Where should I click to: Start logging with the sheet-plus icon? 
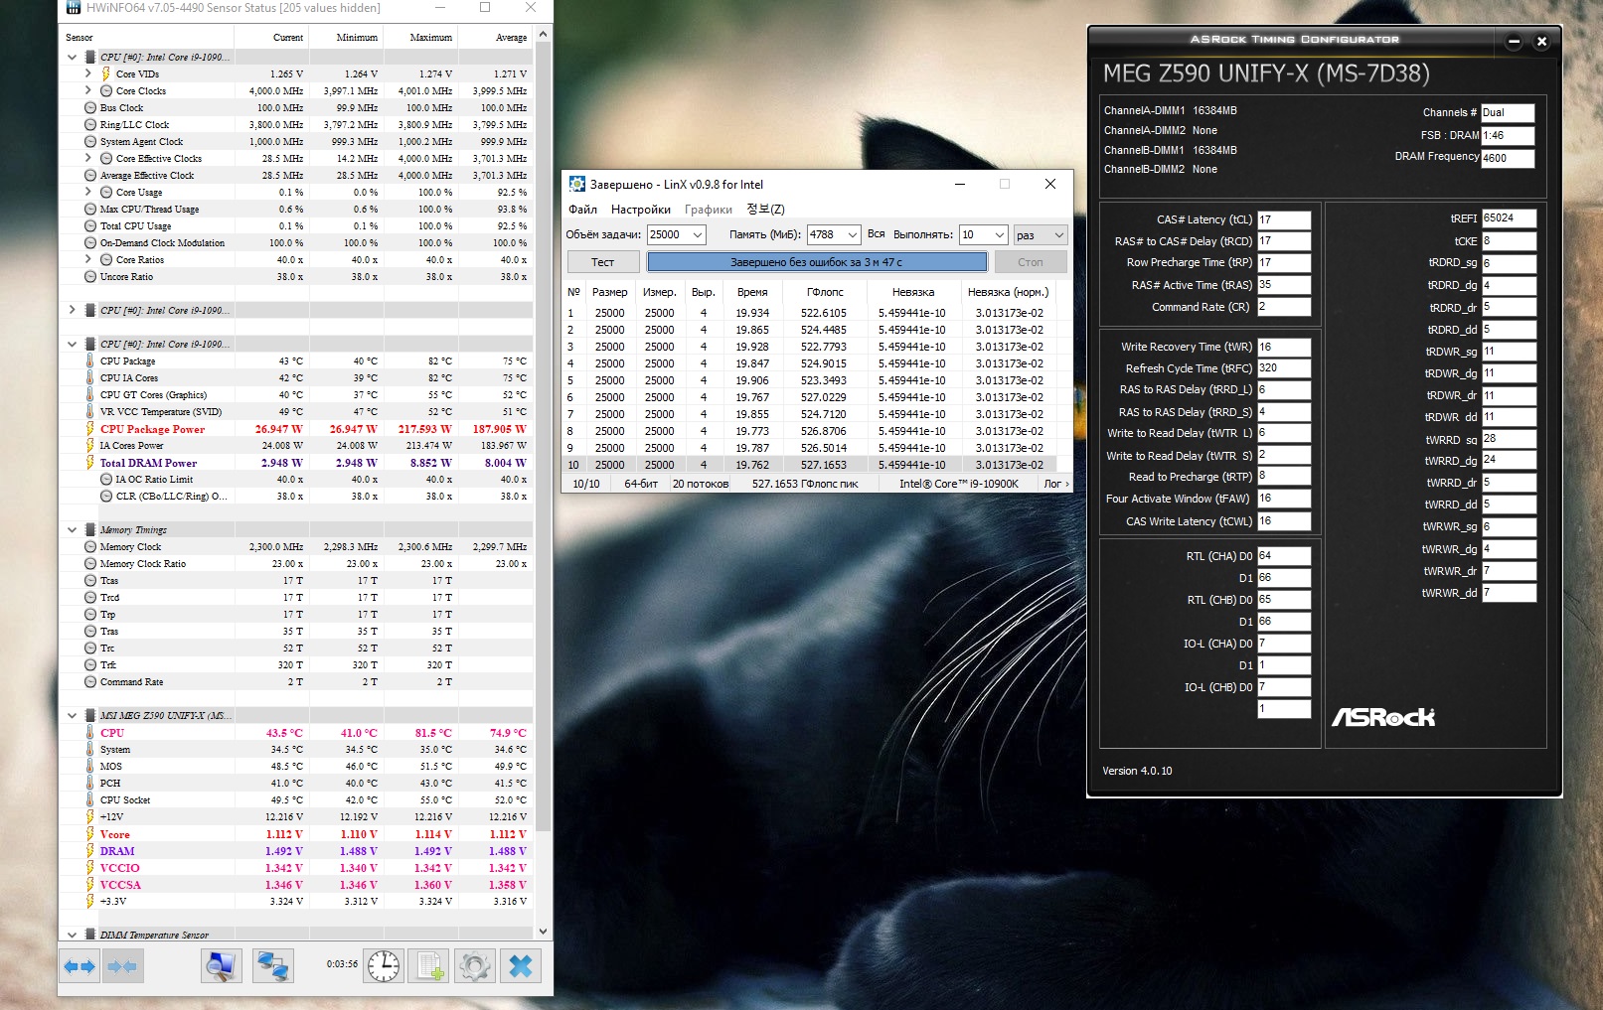(x=429, y=966)
